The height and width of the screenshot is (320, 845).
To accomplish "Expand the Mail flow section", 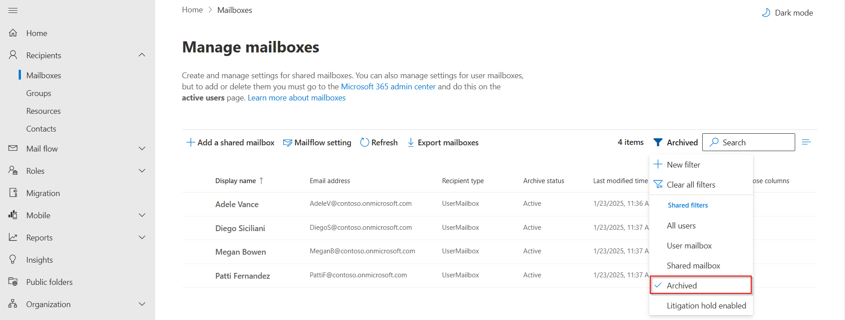I will 141,148.
